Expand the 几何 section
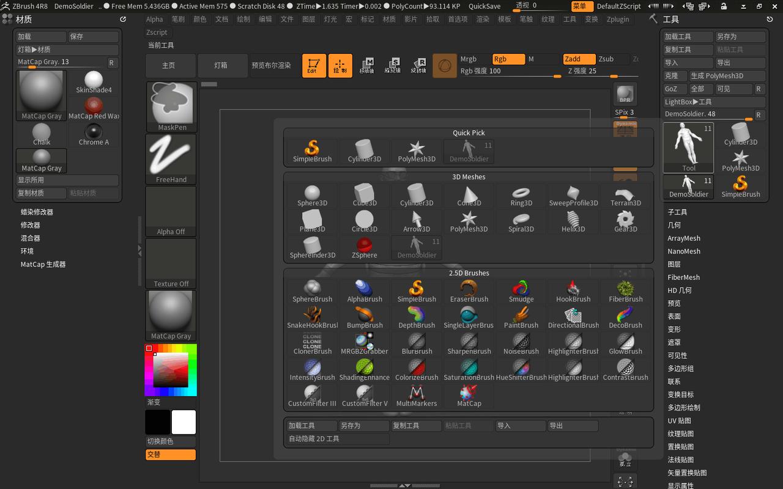The width and height of the screenshot is (783, 489). tap(674, 225)
